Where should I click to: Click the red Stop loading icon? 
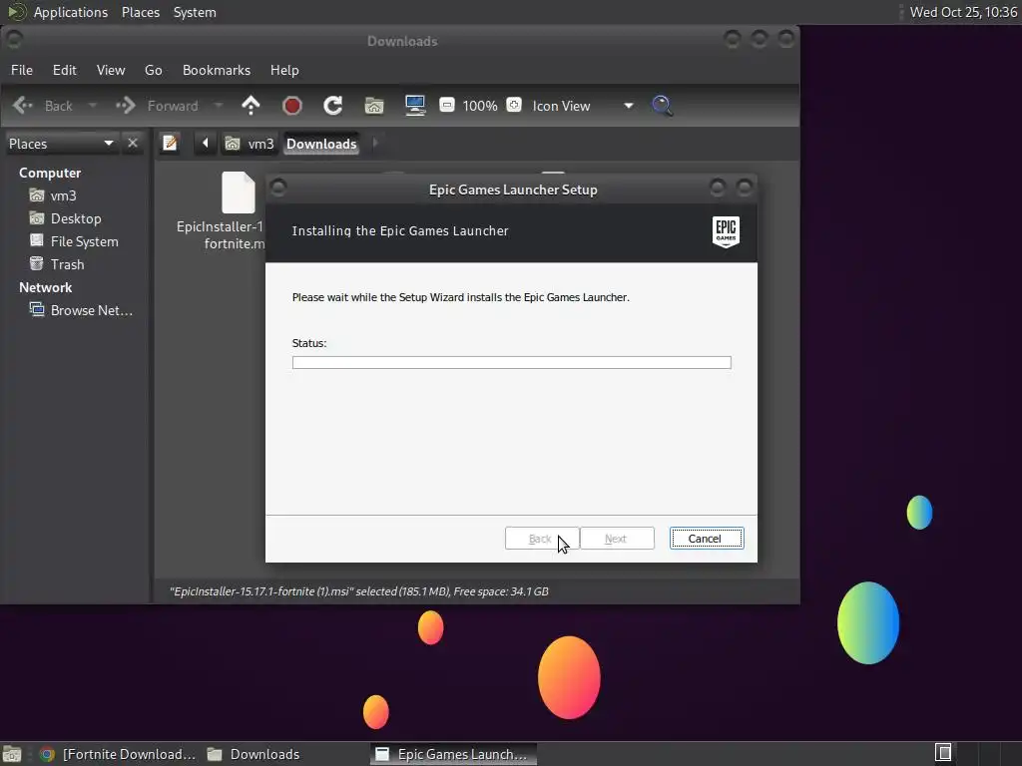click(x=292, y=106)
